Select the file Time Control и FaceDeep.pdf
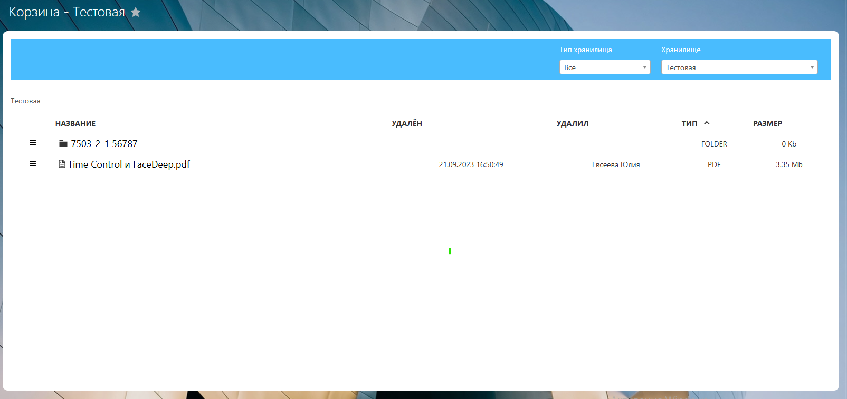The width and height of the screenshot is (847, 399). click(x=129, y=164)
